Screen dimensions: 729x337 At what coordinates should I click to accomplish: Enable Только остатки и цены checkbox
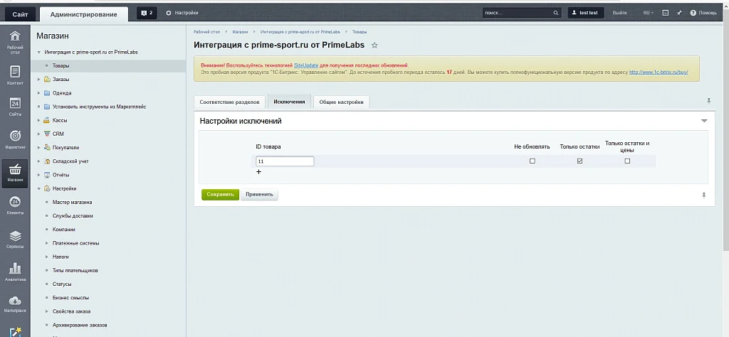pos(627,161)
